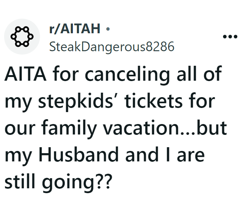Visit SteakDangerous8286's user profile
The height and width of the screenshot is (201, 247).
pyautogui.click(x=112, y=47)
